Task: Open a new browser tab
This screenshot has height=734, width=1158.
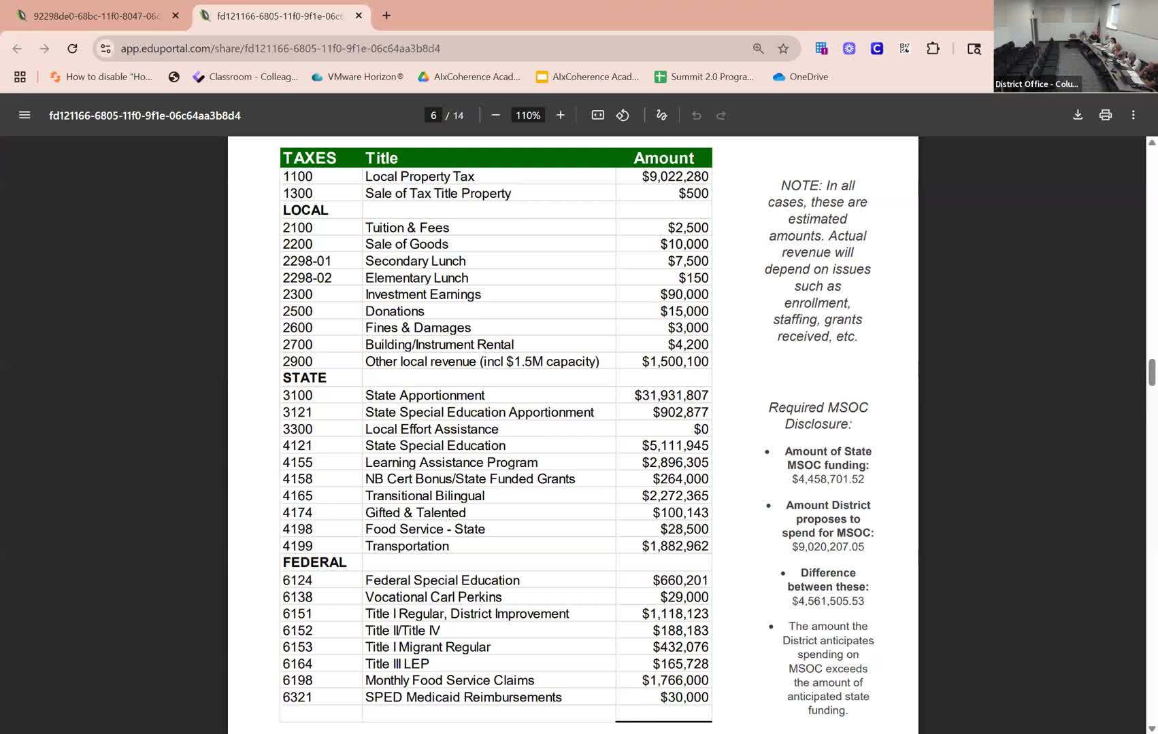Action: click(x=386, y=15)
